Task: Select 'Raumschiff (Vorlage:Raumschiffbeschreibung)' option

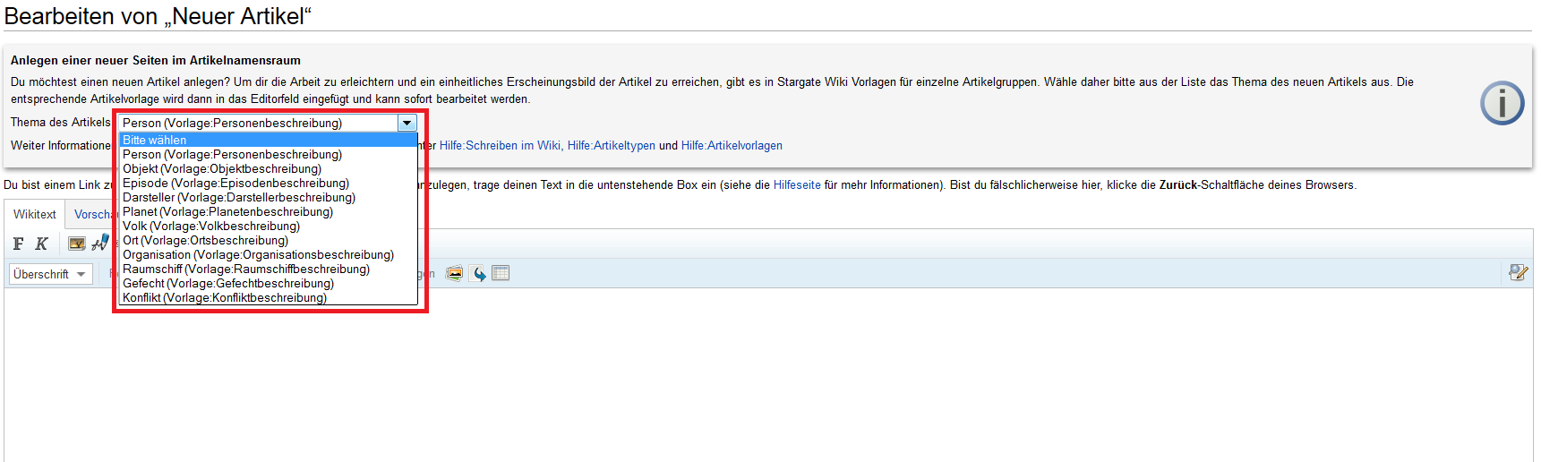Action: [245, 269]
